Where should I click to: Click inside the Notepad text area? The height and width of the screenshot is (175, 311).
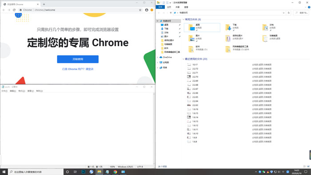coord(76,129)
